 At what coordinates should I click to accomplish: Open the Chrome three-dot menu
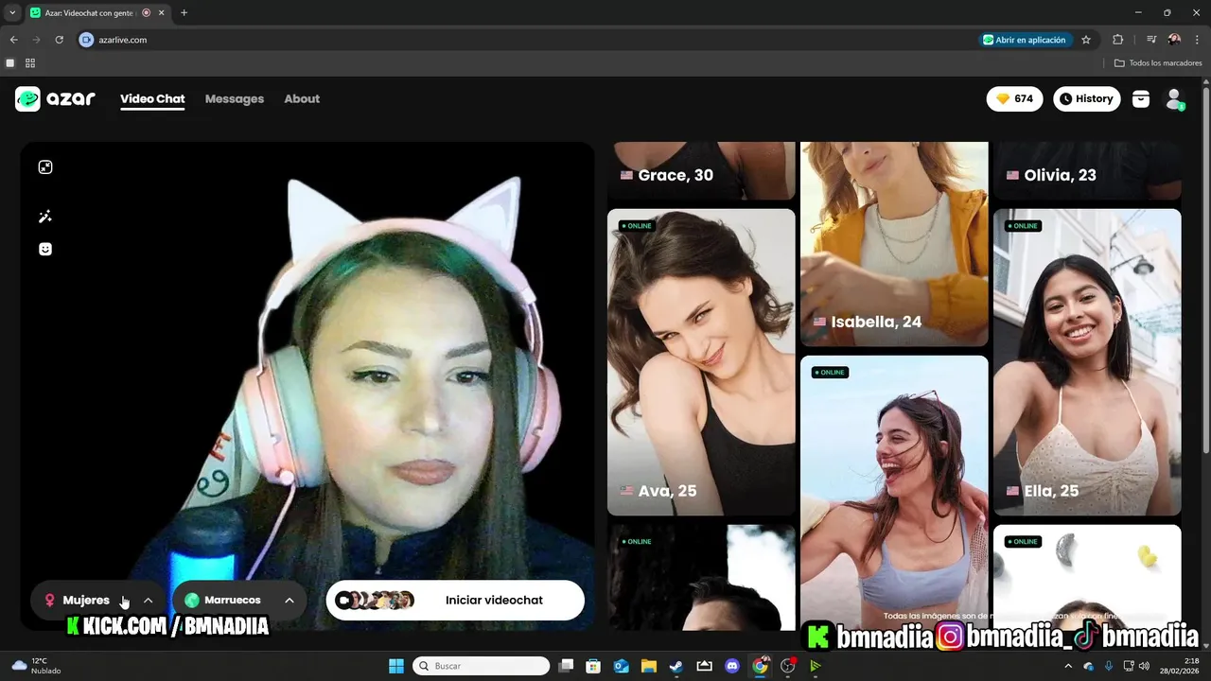click(x=1197, y=40)
